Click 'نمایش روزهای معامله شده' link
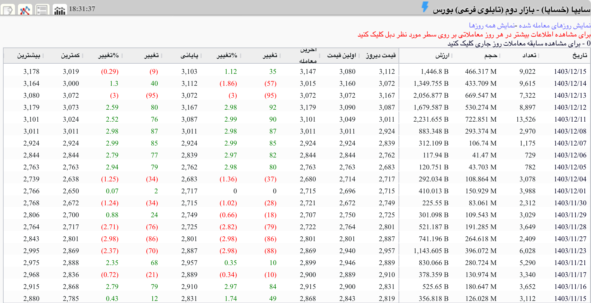The height and width of the screenshot is (303, 591). tap(554, 25)
